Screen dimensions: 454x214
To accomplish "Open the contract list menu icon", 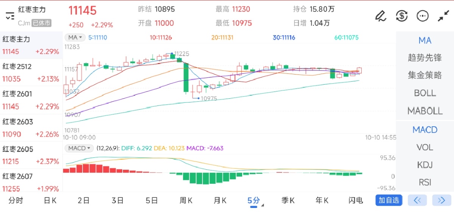I will coord(10,16).
